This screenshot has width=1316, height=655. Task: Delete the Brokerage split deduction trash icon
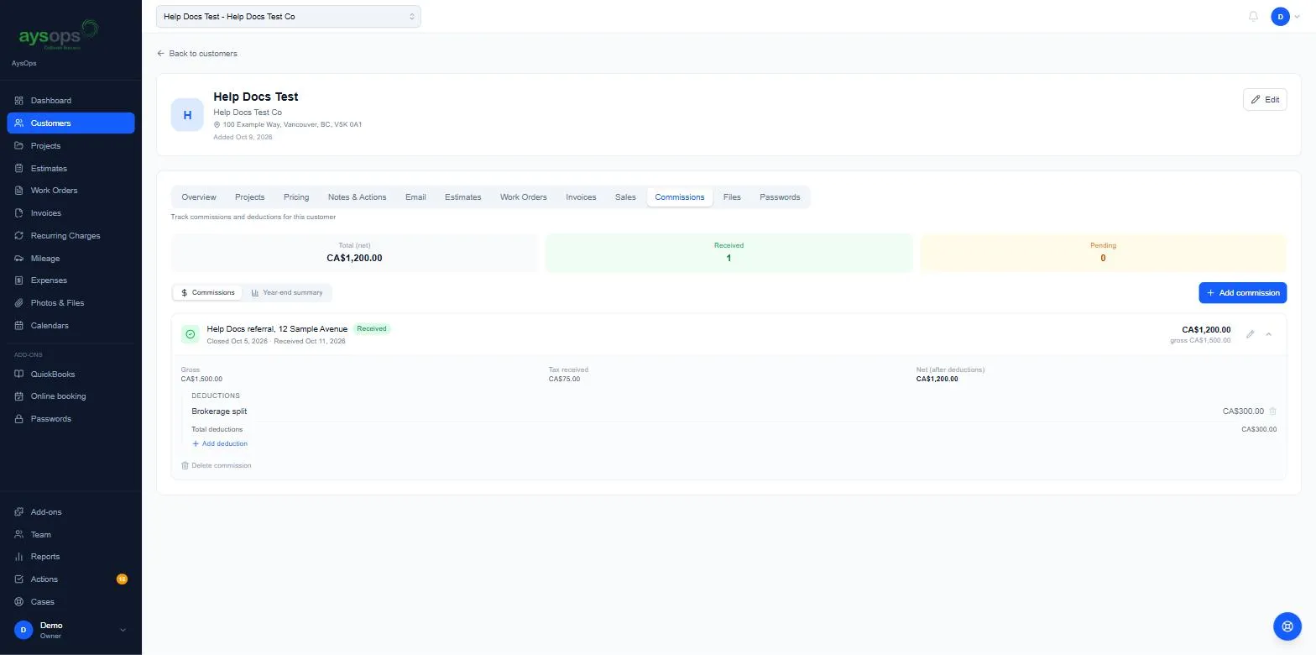[x=1272, y=411]
